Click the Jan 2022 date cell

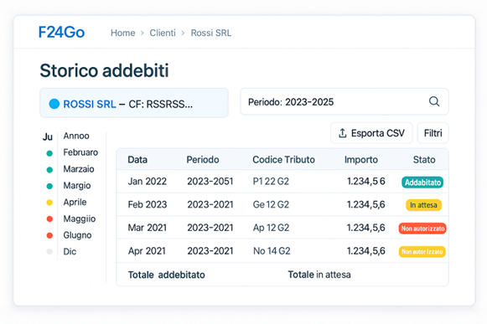[148, 181]
